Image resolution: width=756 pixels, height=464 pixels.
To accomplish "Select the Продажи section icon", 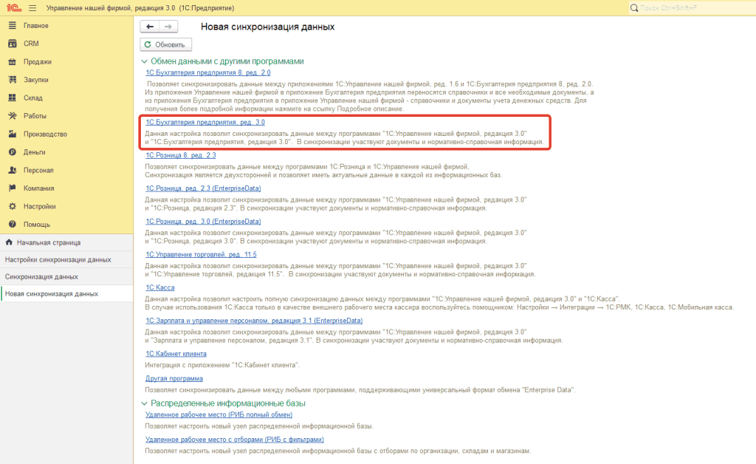I will (x=13, y=62).
